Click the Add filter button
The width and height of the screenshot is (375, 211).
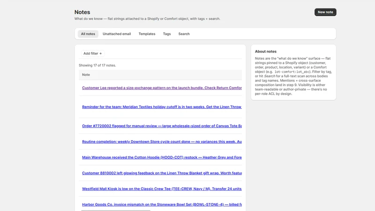(x=92, y=53)
